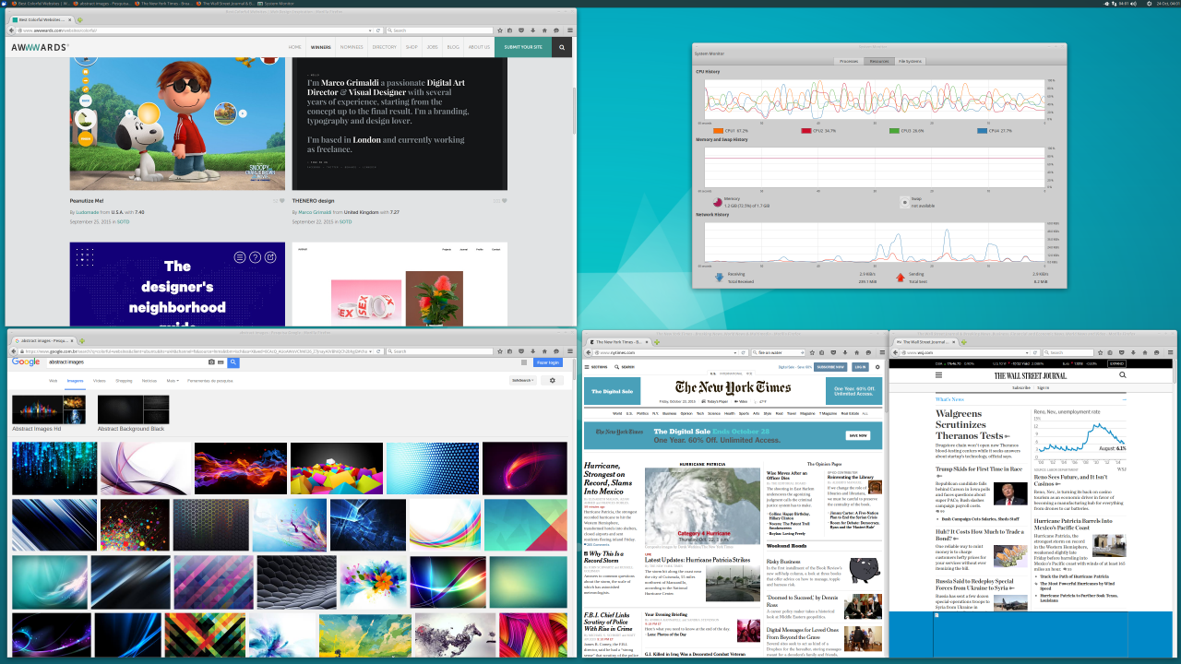This screenshot has width=1181, height=664.
Task: Click the Fazer login button
Action: click(x=547, y=362)
